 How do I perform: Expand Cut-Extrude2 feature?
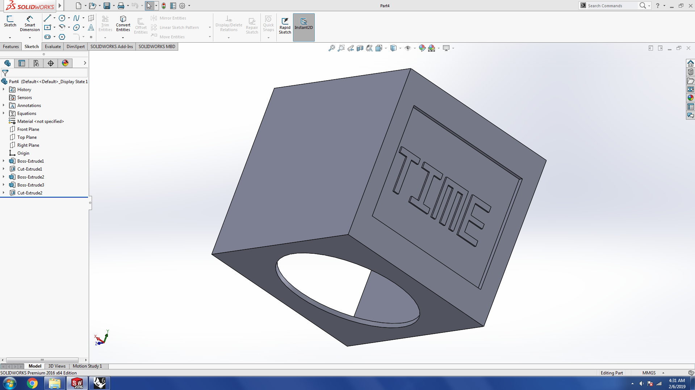4,193
